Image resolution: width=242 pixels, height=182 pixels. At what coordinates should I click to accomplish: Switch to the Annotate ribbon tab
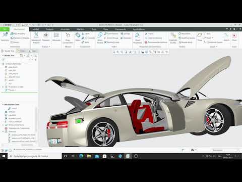click(65, 29)
